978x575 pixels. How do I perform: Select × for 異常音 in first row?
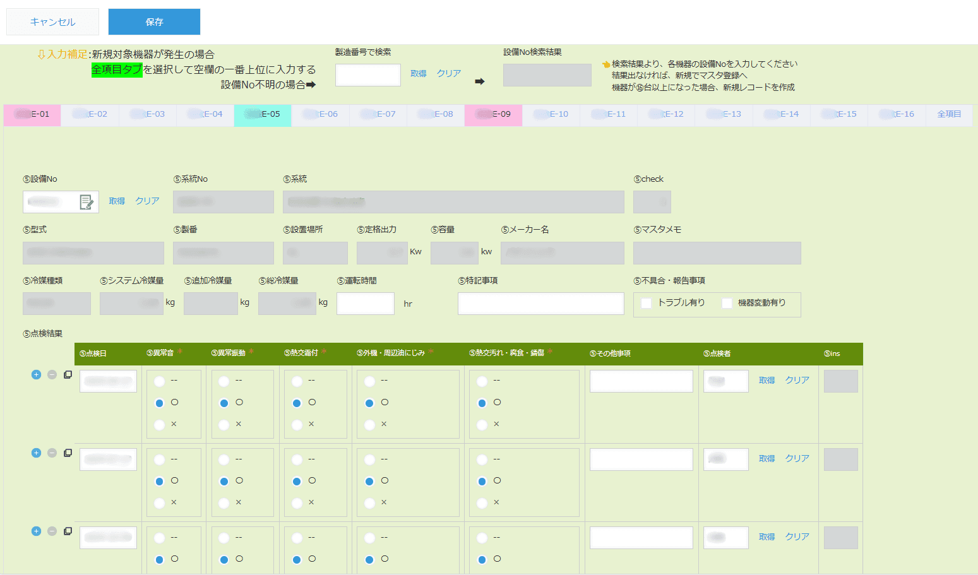click(x=159, y=425)
